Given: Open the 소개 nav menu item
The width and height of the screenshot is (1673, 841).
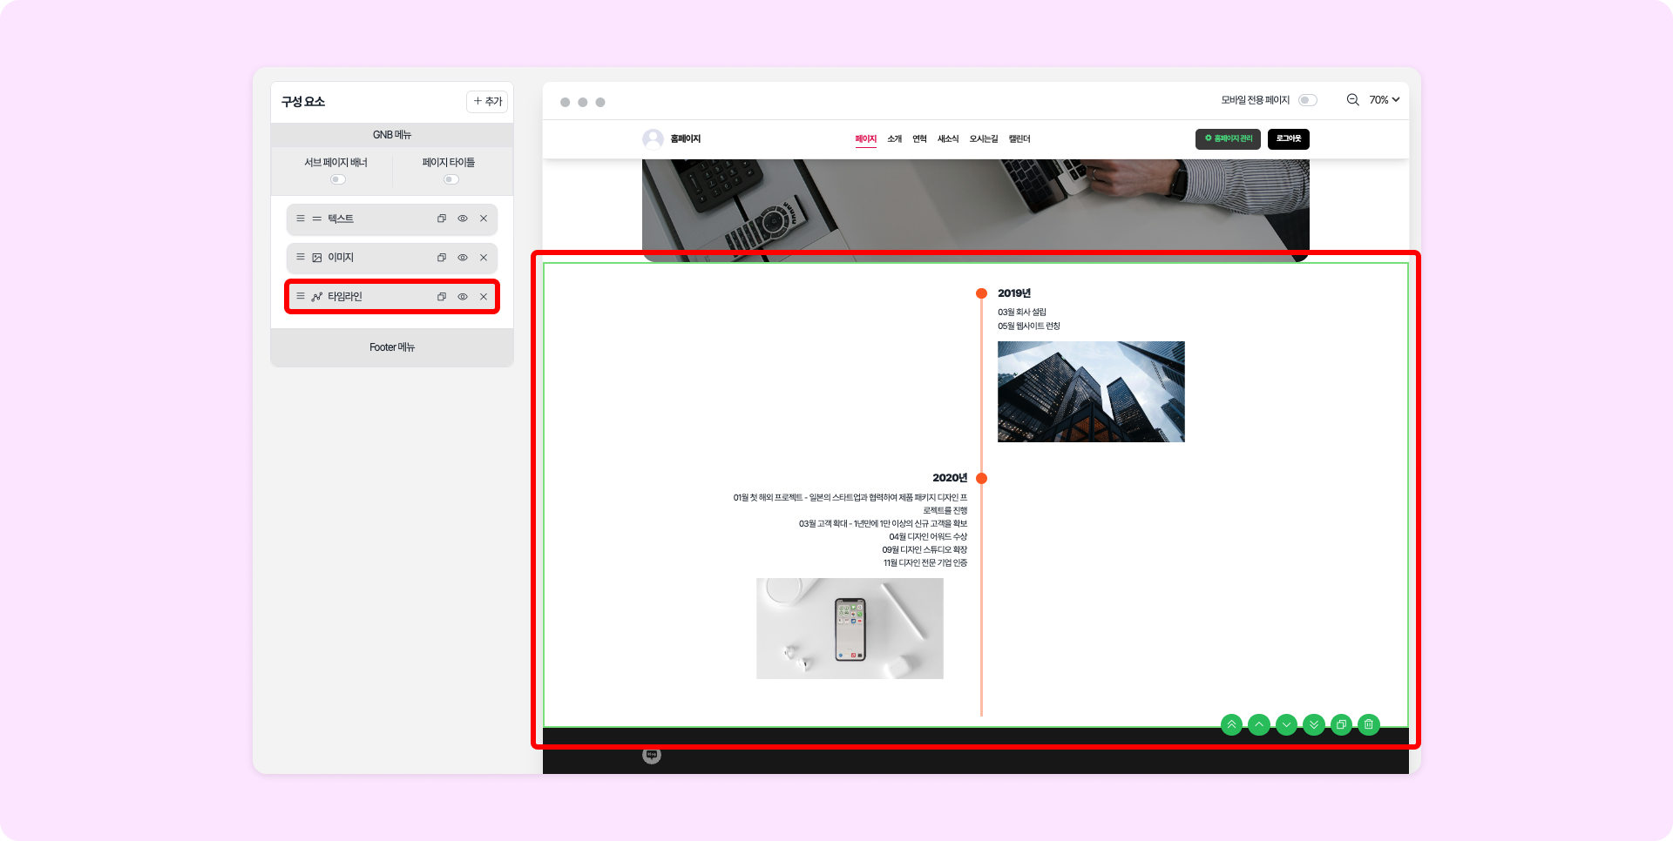Looking at the screenshot, I should pyautogui.click(x=895, y=139).
